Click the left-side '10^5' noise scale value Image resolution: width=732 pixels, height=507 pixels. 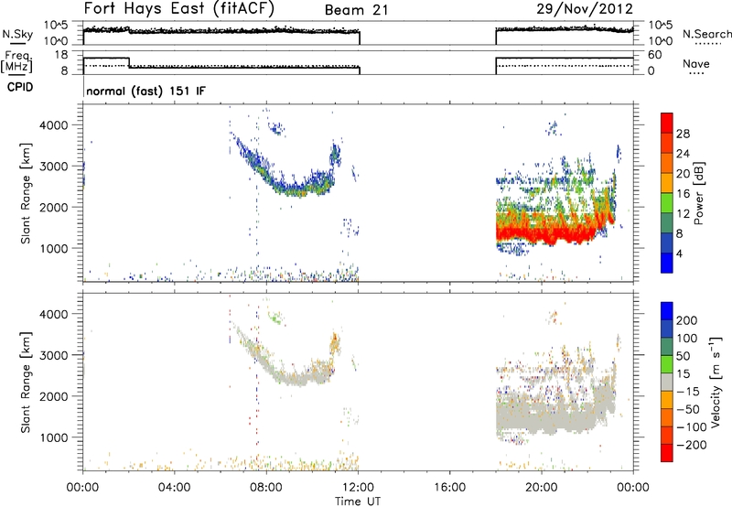pyautogui.click(x=56, y=25)
